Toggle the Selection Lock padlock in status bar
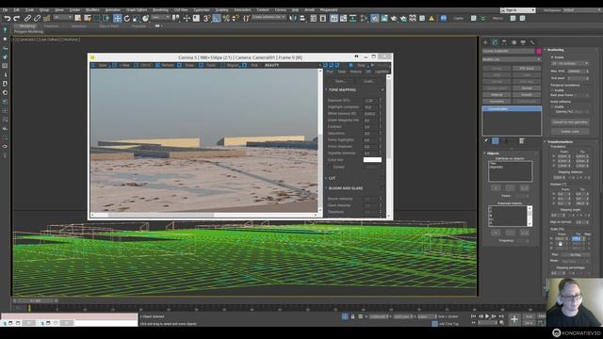 [x=352, y=316]
